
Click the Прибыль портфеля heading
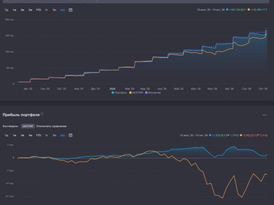21,115
